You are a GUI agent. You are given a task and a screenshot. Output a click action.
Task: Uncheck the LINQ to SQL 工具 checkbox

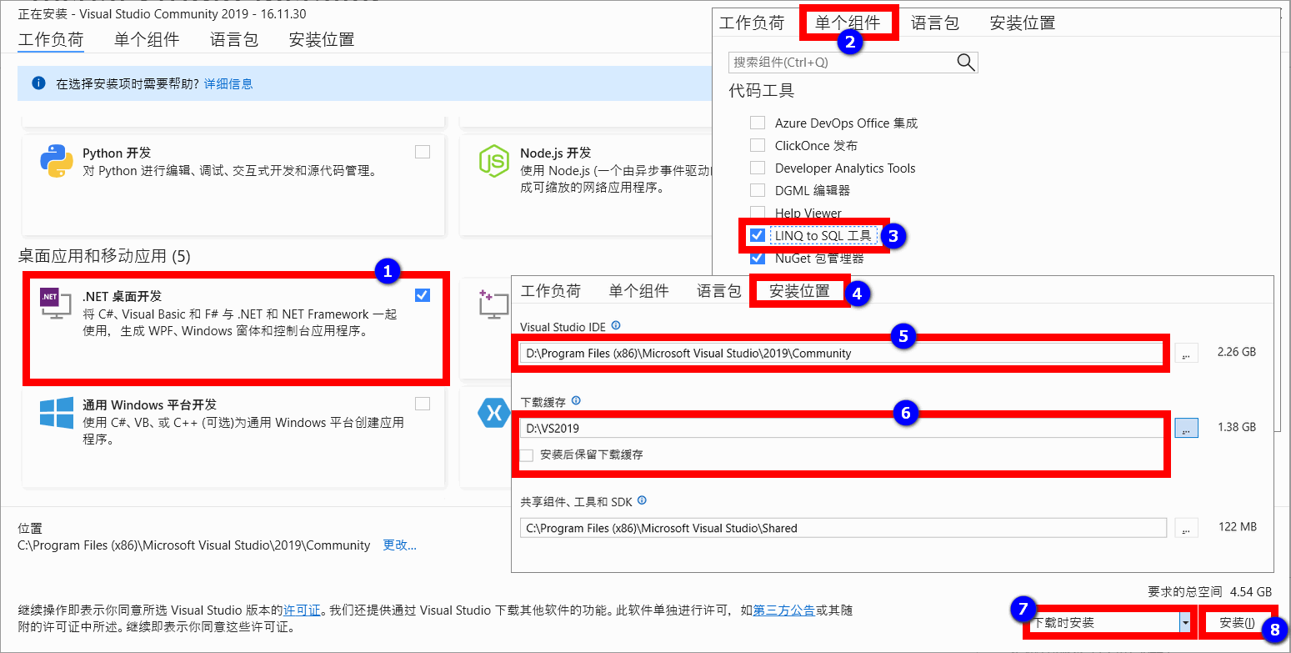click(x=758, y=235)
